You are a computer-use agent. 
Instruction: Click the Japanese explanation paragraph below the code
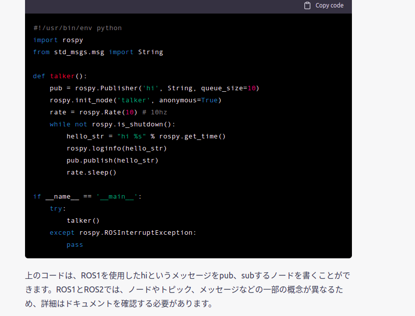(188, 289)
